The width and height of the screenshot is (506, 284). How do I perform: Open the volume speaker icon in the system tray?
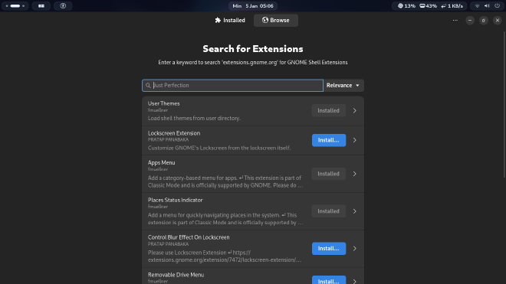[487, 6]
